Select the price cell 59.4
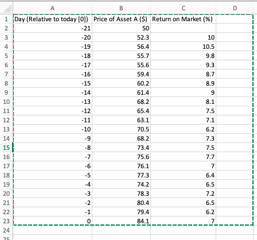Image resolution: width=257 pixels, height=240 pixels. click(x=121, y=74)
